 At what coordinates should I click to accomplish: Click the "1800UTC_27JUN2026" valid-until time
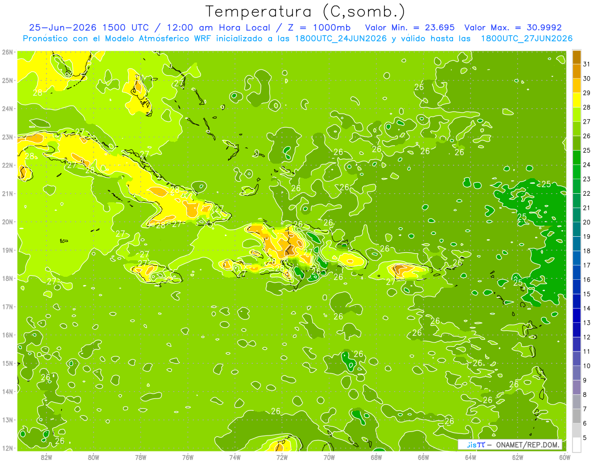(x=526, y=39)
